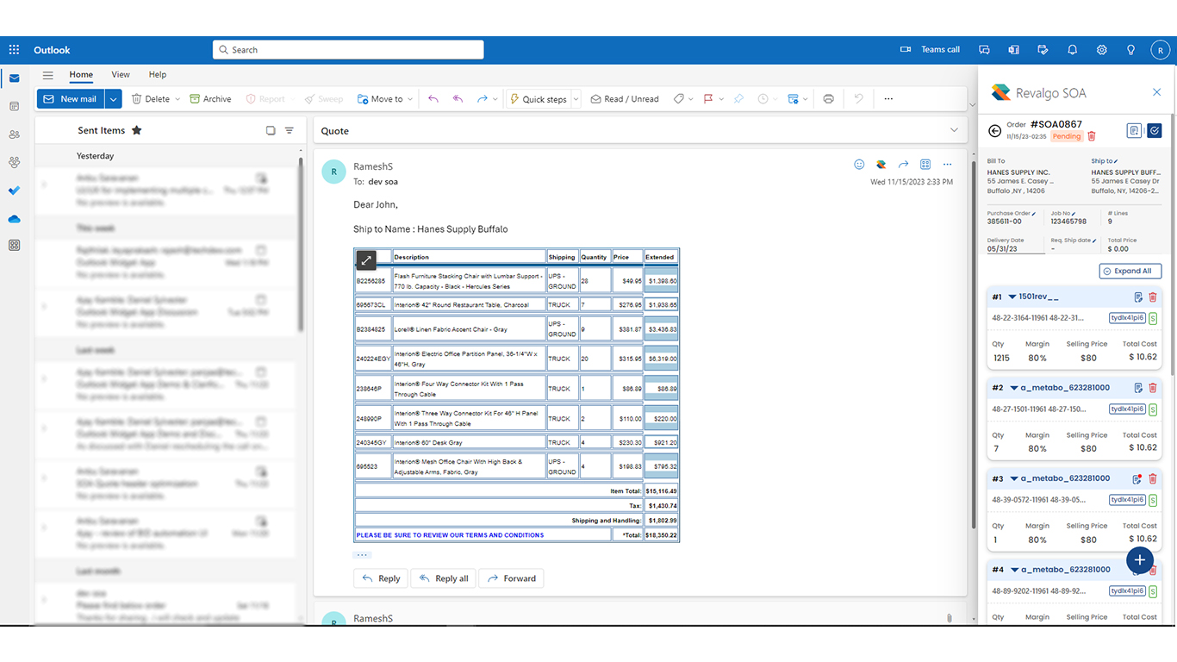Click the Reply all arrow in ribbon
Screen dimensions: 1177x662
pos(458,99)
